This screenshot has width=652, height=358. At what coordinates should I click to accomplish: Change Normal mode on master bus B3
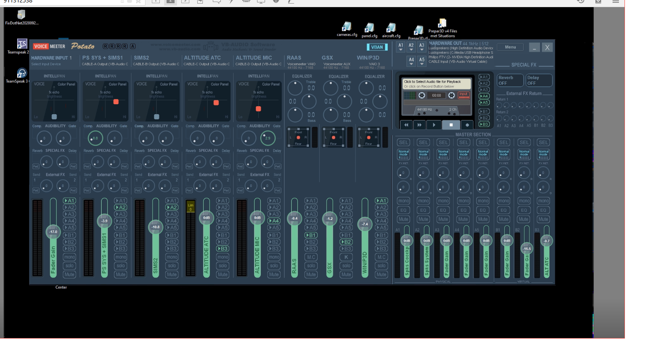pyautogui.click(x=543, y=154)
